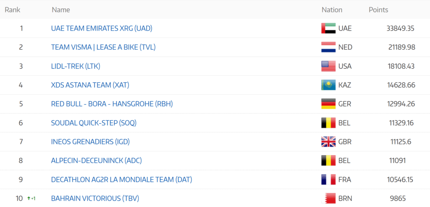The height and width of the screenshot is (207, 430).
Task: Select XDS Astana Team link
Action: tap(90, 85)
